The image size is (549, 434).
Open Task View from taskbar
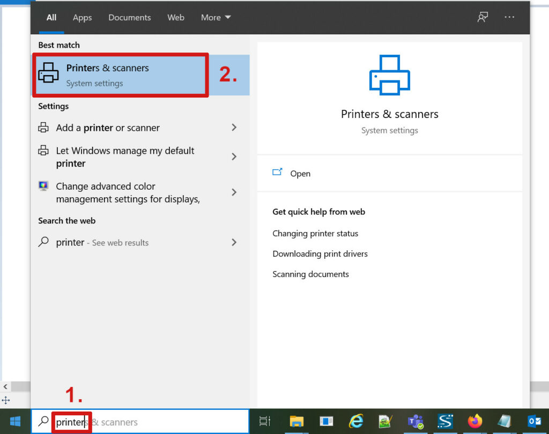(x=265, y=421)
